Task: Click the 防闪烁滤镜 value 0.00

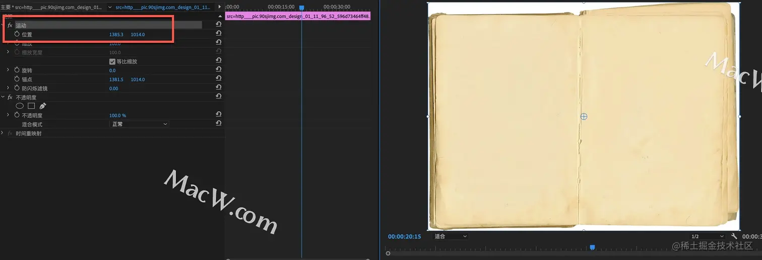Action: [114, 89]
